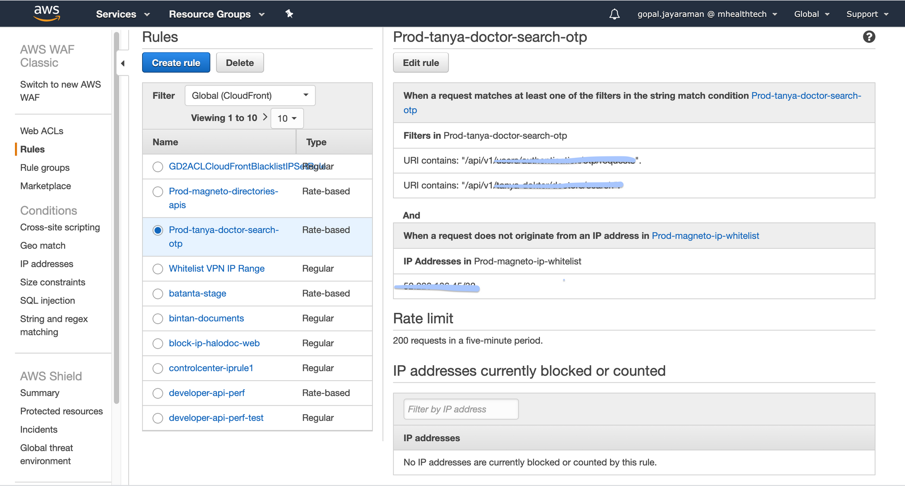Click the sidebar vertical scrollbar

click(116, 217)
